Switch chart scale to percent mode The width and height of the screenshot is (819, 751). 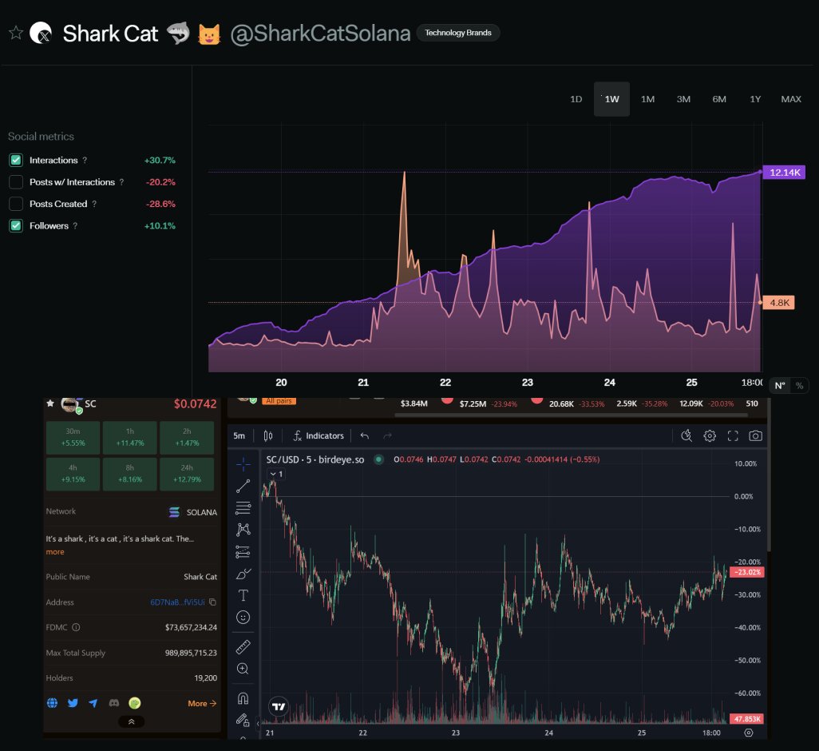[x=799, y=386]
